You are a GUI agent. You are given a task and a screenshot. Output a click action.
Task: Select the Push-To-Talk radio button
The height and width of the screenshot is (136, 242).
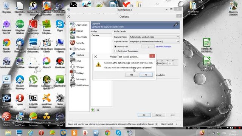click(x=115, y=46)
